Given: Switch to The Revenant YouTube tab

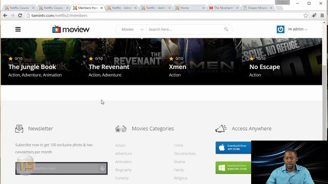Looking at the screenshot, I should 223,8.
